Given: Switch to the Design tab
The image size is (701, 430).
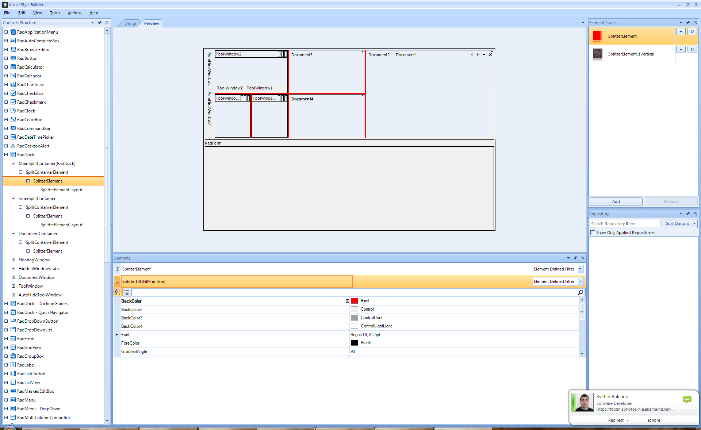Looking at the screenshot, I should (131, 23).
